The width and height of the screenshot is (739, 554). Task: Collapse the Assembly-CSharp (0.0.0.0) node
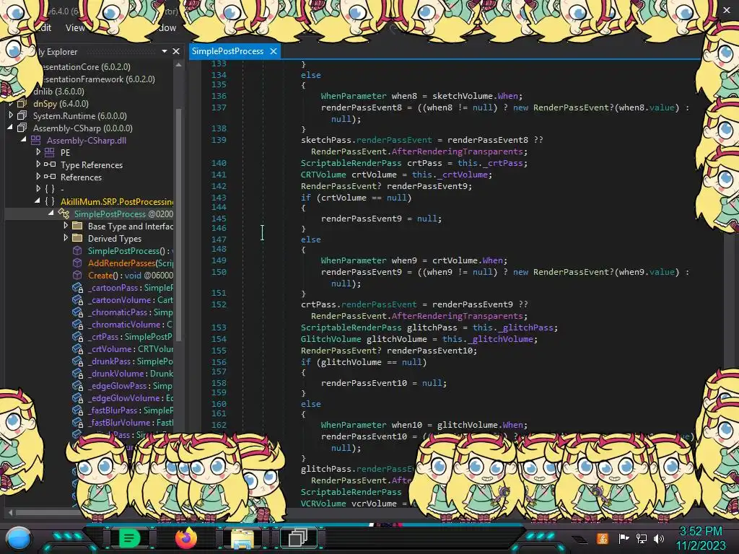click(10, 127)
